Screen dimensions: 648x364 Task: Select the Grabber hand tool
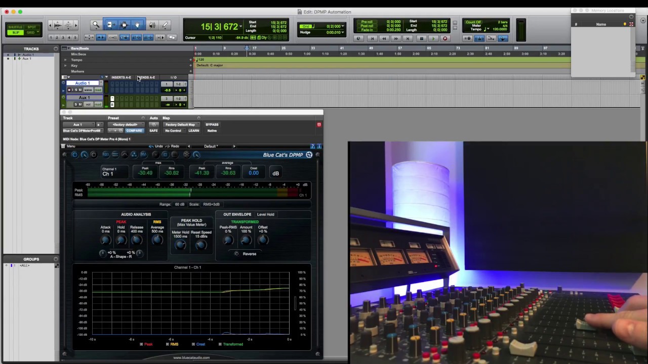(137, 25)
